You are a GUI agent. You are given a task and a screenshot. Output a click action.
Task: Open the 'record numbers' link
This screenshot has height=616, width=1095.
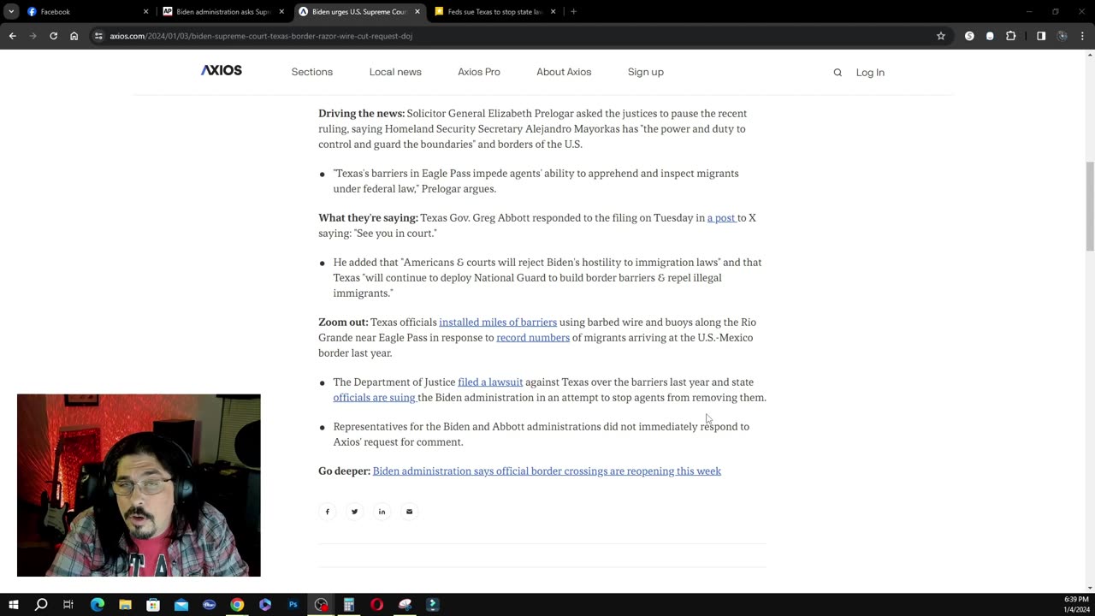tap(533, 338)
